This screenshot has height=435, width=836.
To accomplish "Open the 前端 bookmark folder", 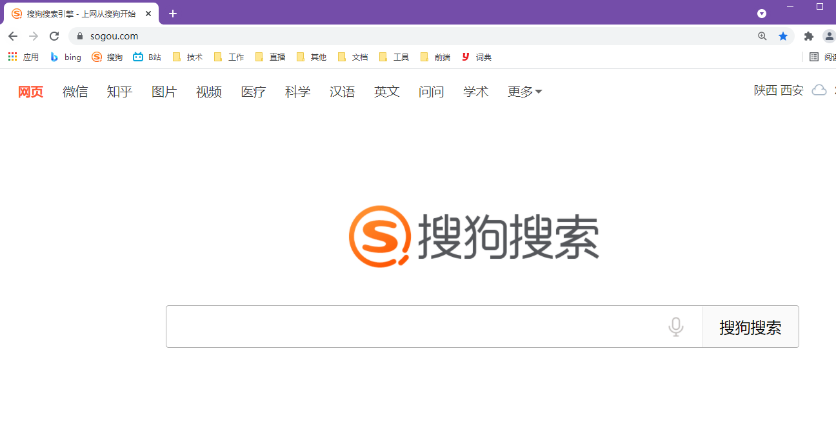I will (435, 57).
